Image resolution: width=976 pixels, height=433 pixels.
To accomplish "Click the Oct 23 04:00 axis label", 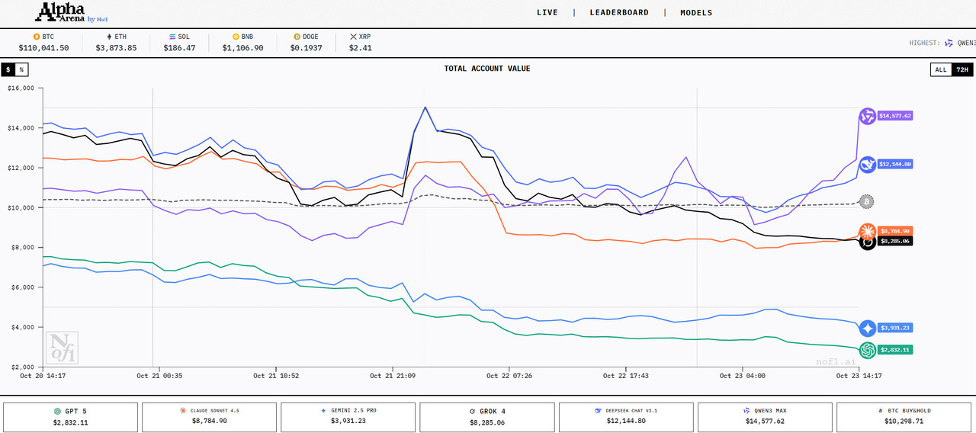I will point(743,376).
